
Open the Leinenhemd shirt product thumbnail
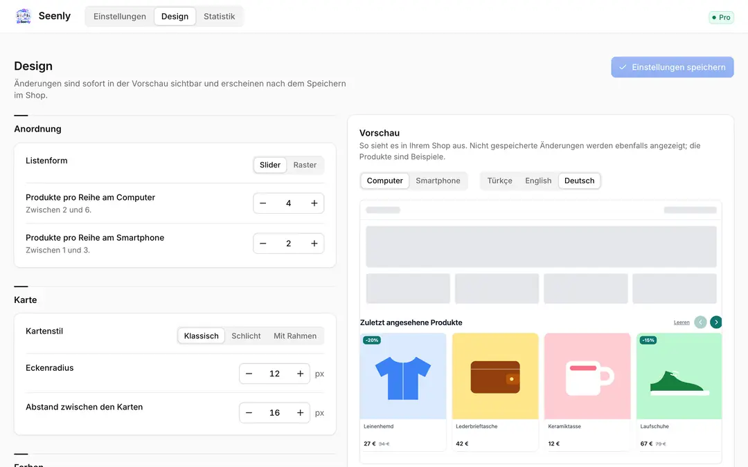click(x=403, y=376)
